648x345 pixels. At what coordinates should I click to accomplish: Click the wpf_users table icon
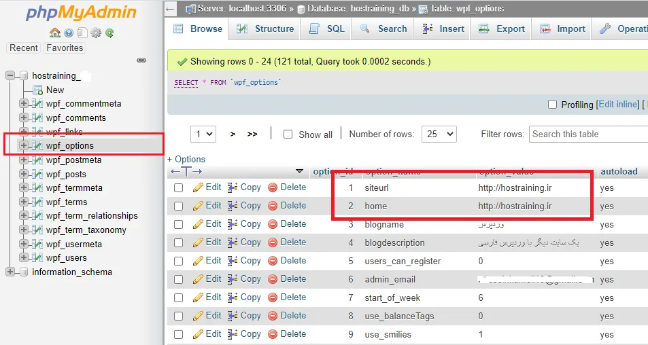point(37,257)
